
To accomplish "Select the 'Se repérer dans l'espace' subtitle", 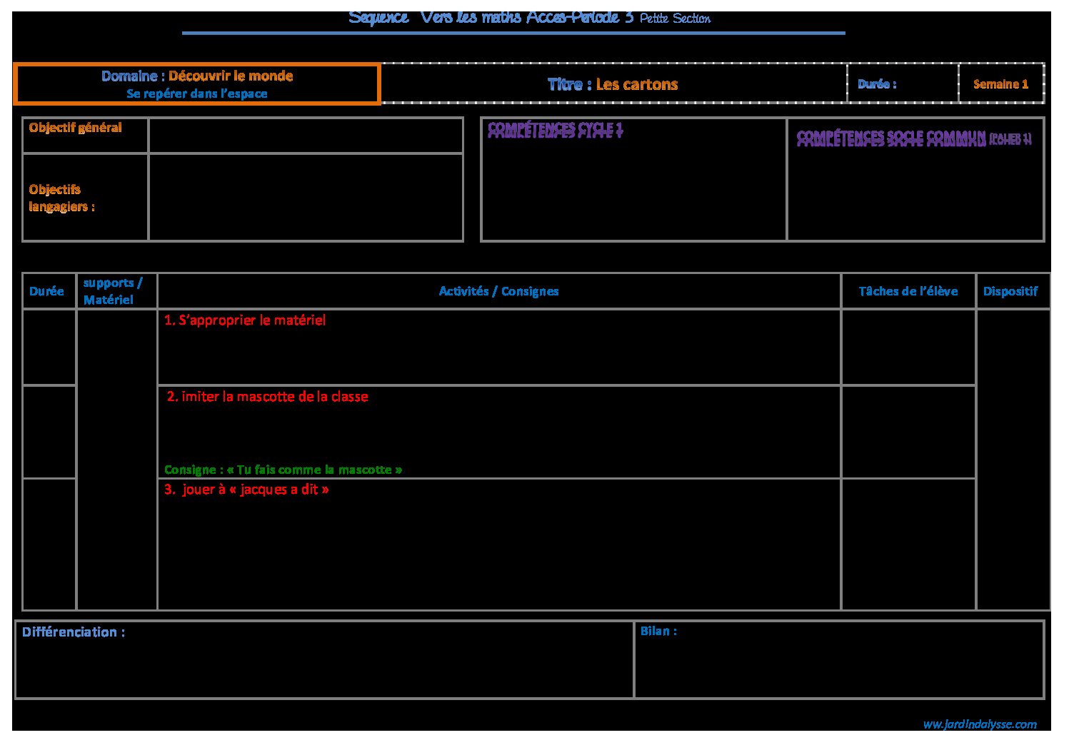I will coord(197,93).
